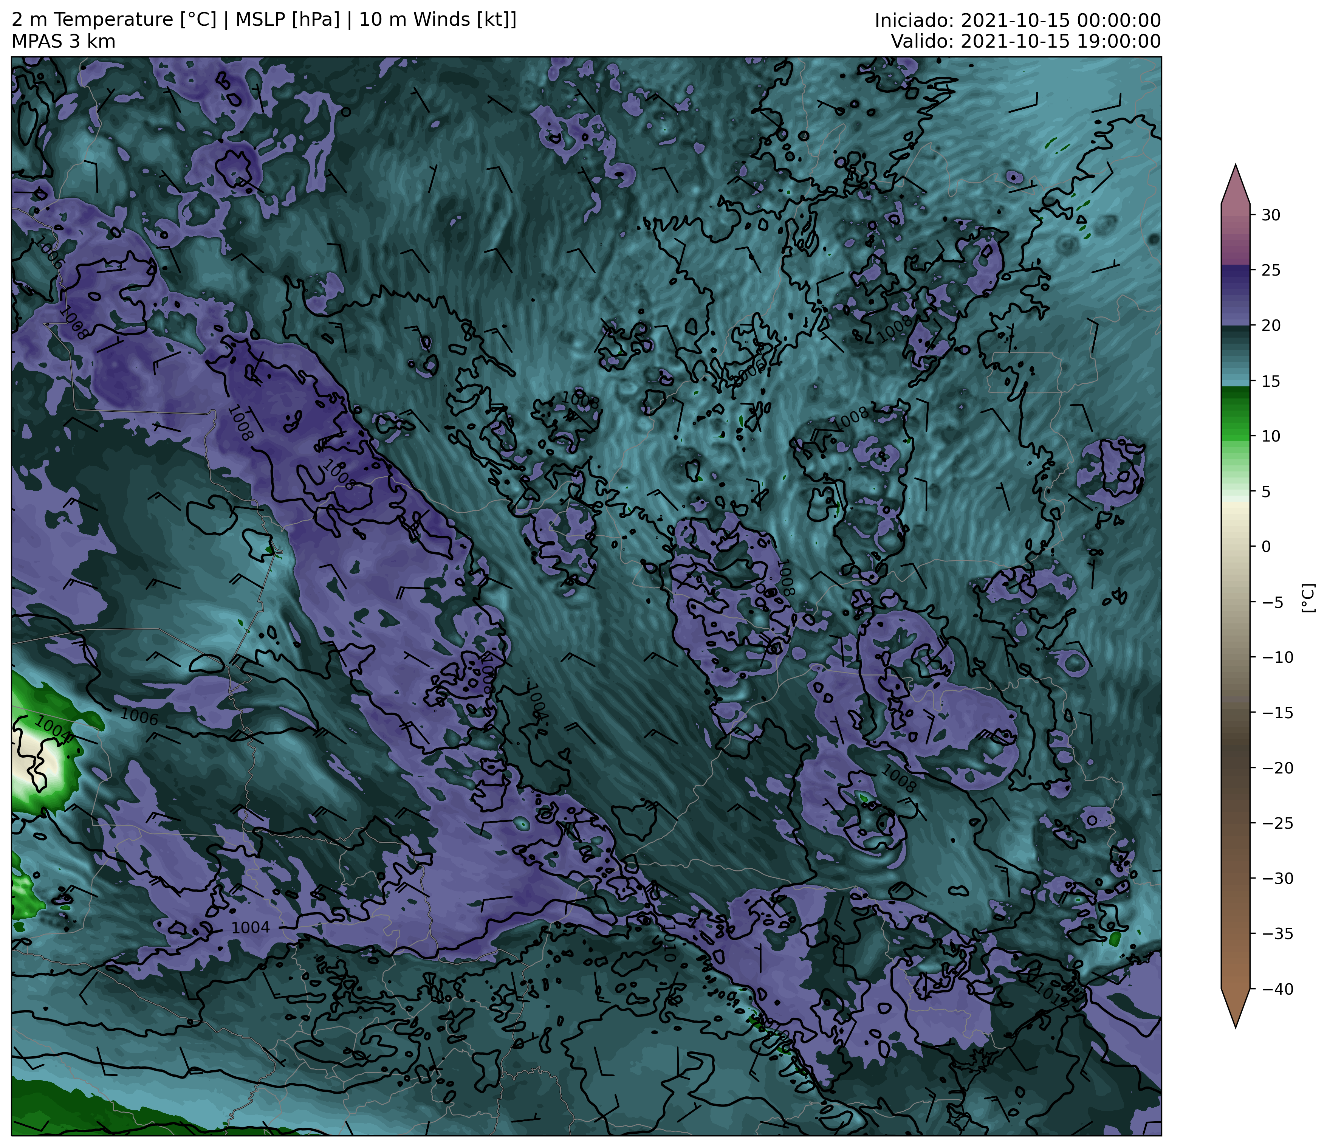This screenshot has height=1147, width=1327.
Task: Click the 'Iniciado: 2021-10-15 00:00:00' label
Action: coord(1018,20)
